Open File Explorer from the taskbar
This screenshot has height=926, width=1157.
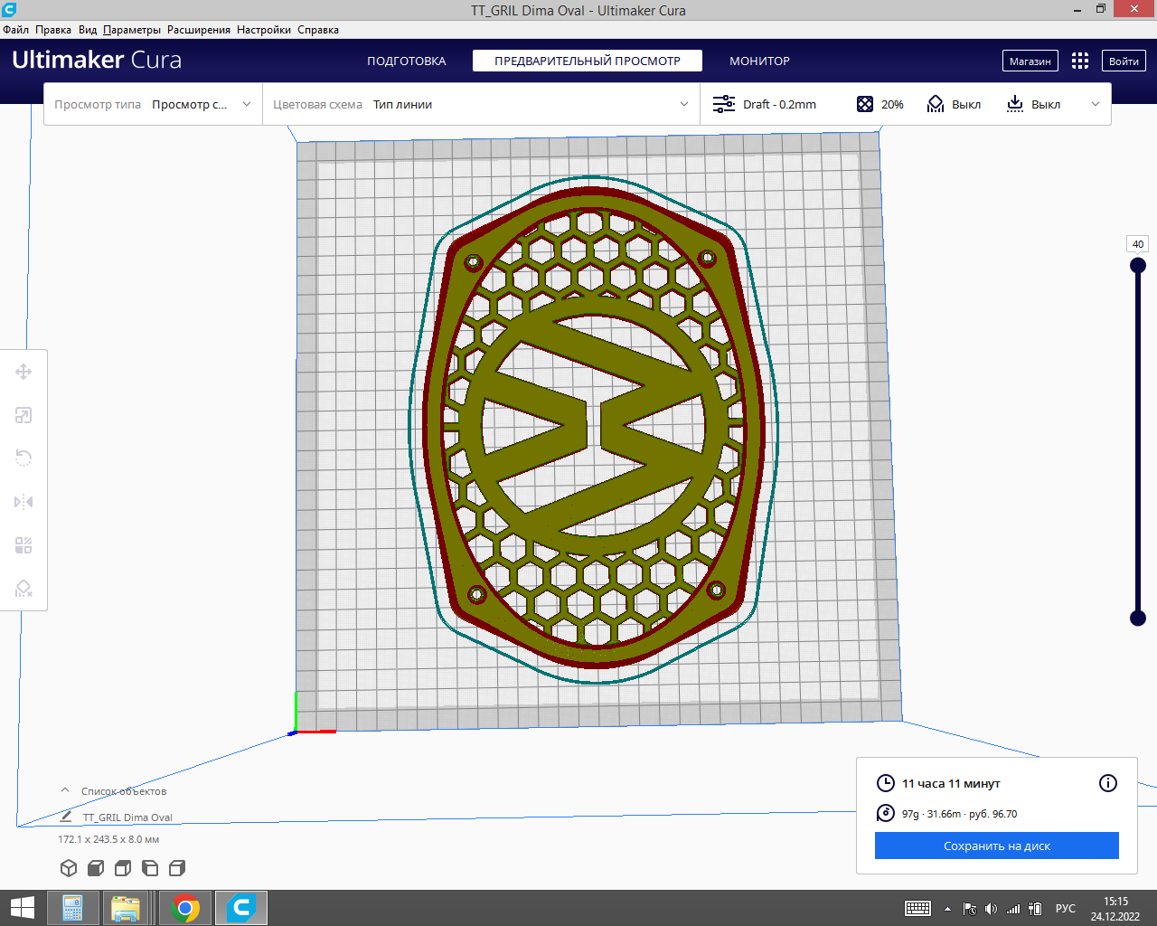(126, 908)
